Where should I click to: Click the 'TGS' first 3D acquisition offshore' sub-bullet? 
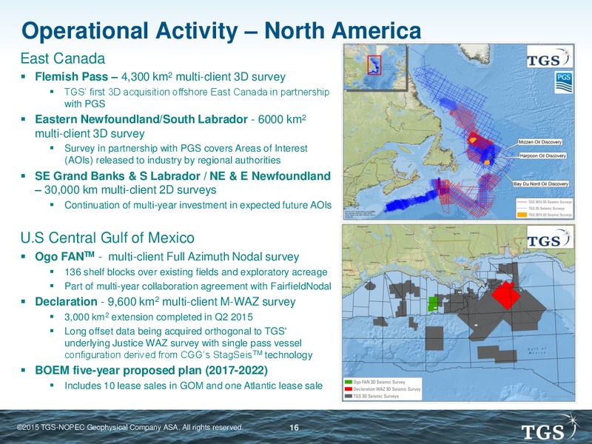tap(197, 98)
